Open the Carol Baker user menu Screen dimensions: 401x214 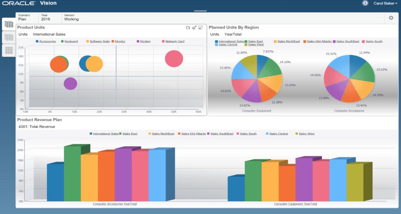(x=385, y=3)
